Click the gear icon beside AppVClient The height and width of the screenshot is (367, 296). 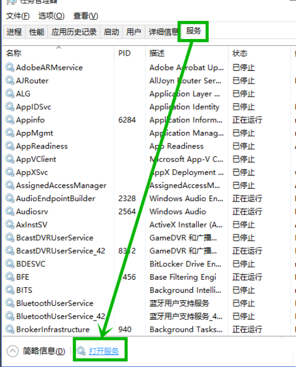(10, 159)
